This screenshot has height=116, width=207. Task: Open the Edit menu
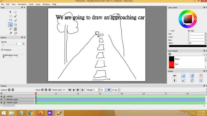pos(8,4)
